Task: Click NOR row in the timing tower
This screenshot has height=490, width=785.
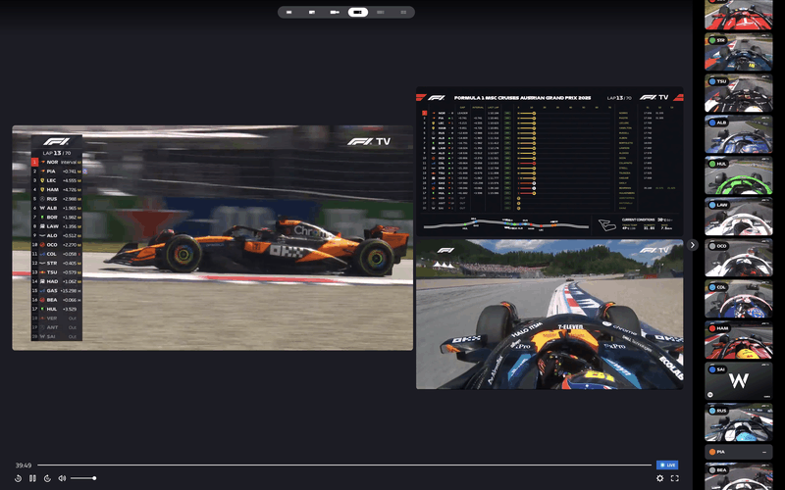Action: tap(57, 162)
